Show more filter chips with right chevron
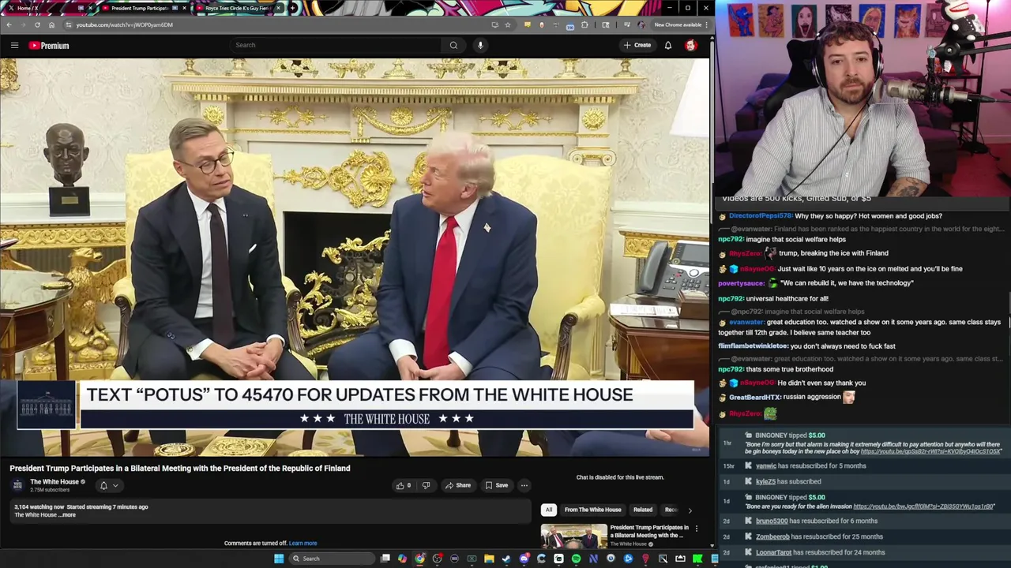This screenshot has width=1011, height=568. tap(690, 510)
